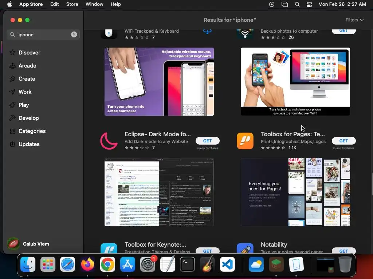Open the Everything you need for Pages screenshot

[295, 192]
